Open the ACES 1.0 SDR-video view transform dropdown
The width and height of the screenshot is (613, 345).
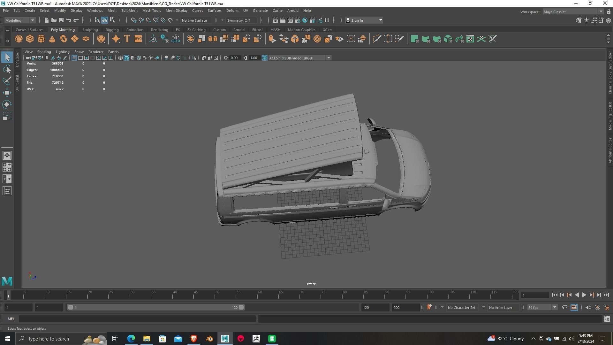pos(300,58)
